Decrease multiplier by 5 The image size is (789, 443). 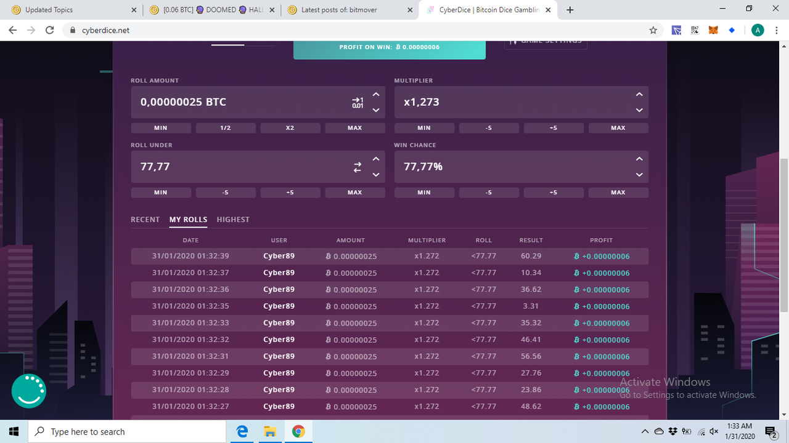pos(489,128)
